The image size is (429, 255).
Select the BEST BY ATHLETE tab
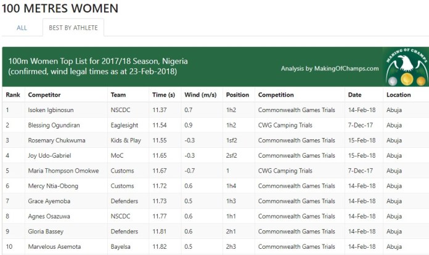(73, 28)
